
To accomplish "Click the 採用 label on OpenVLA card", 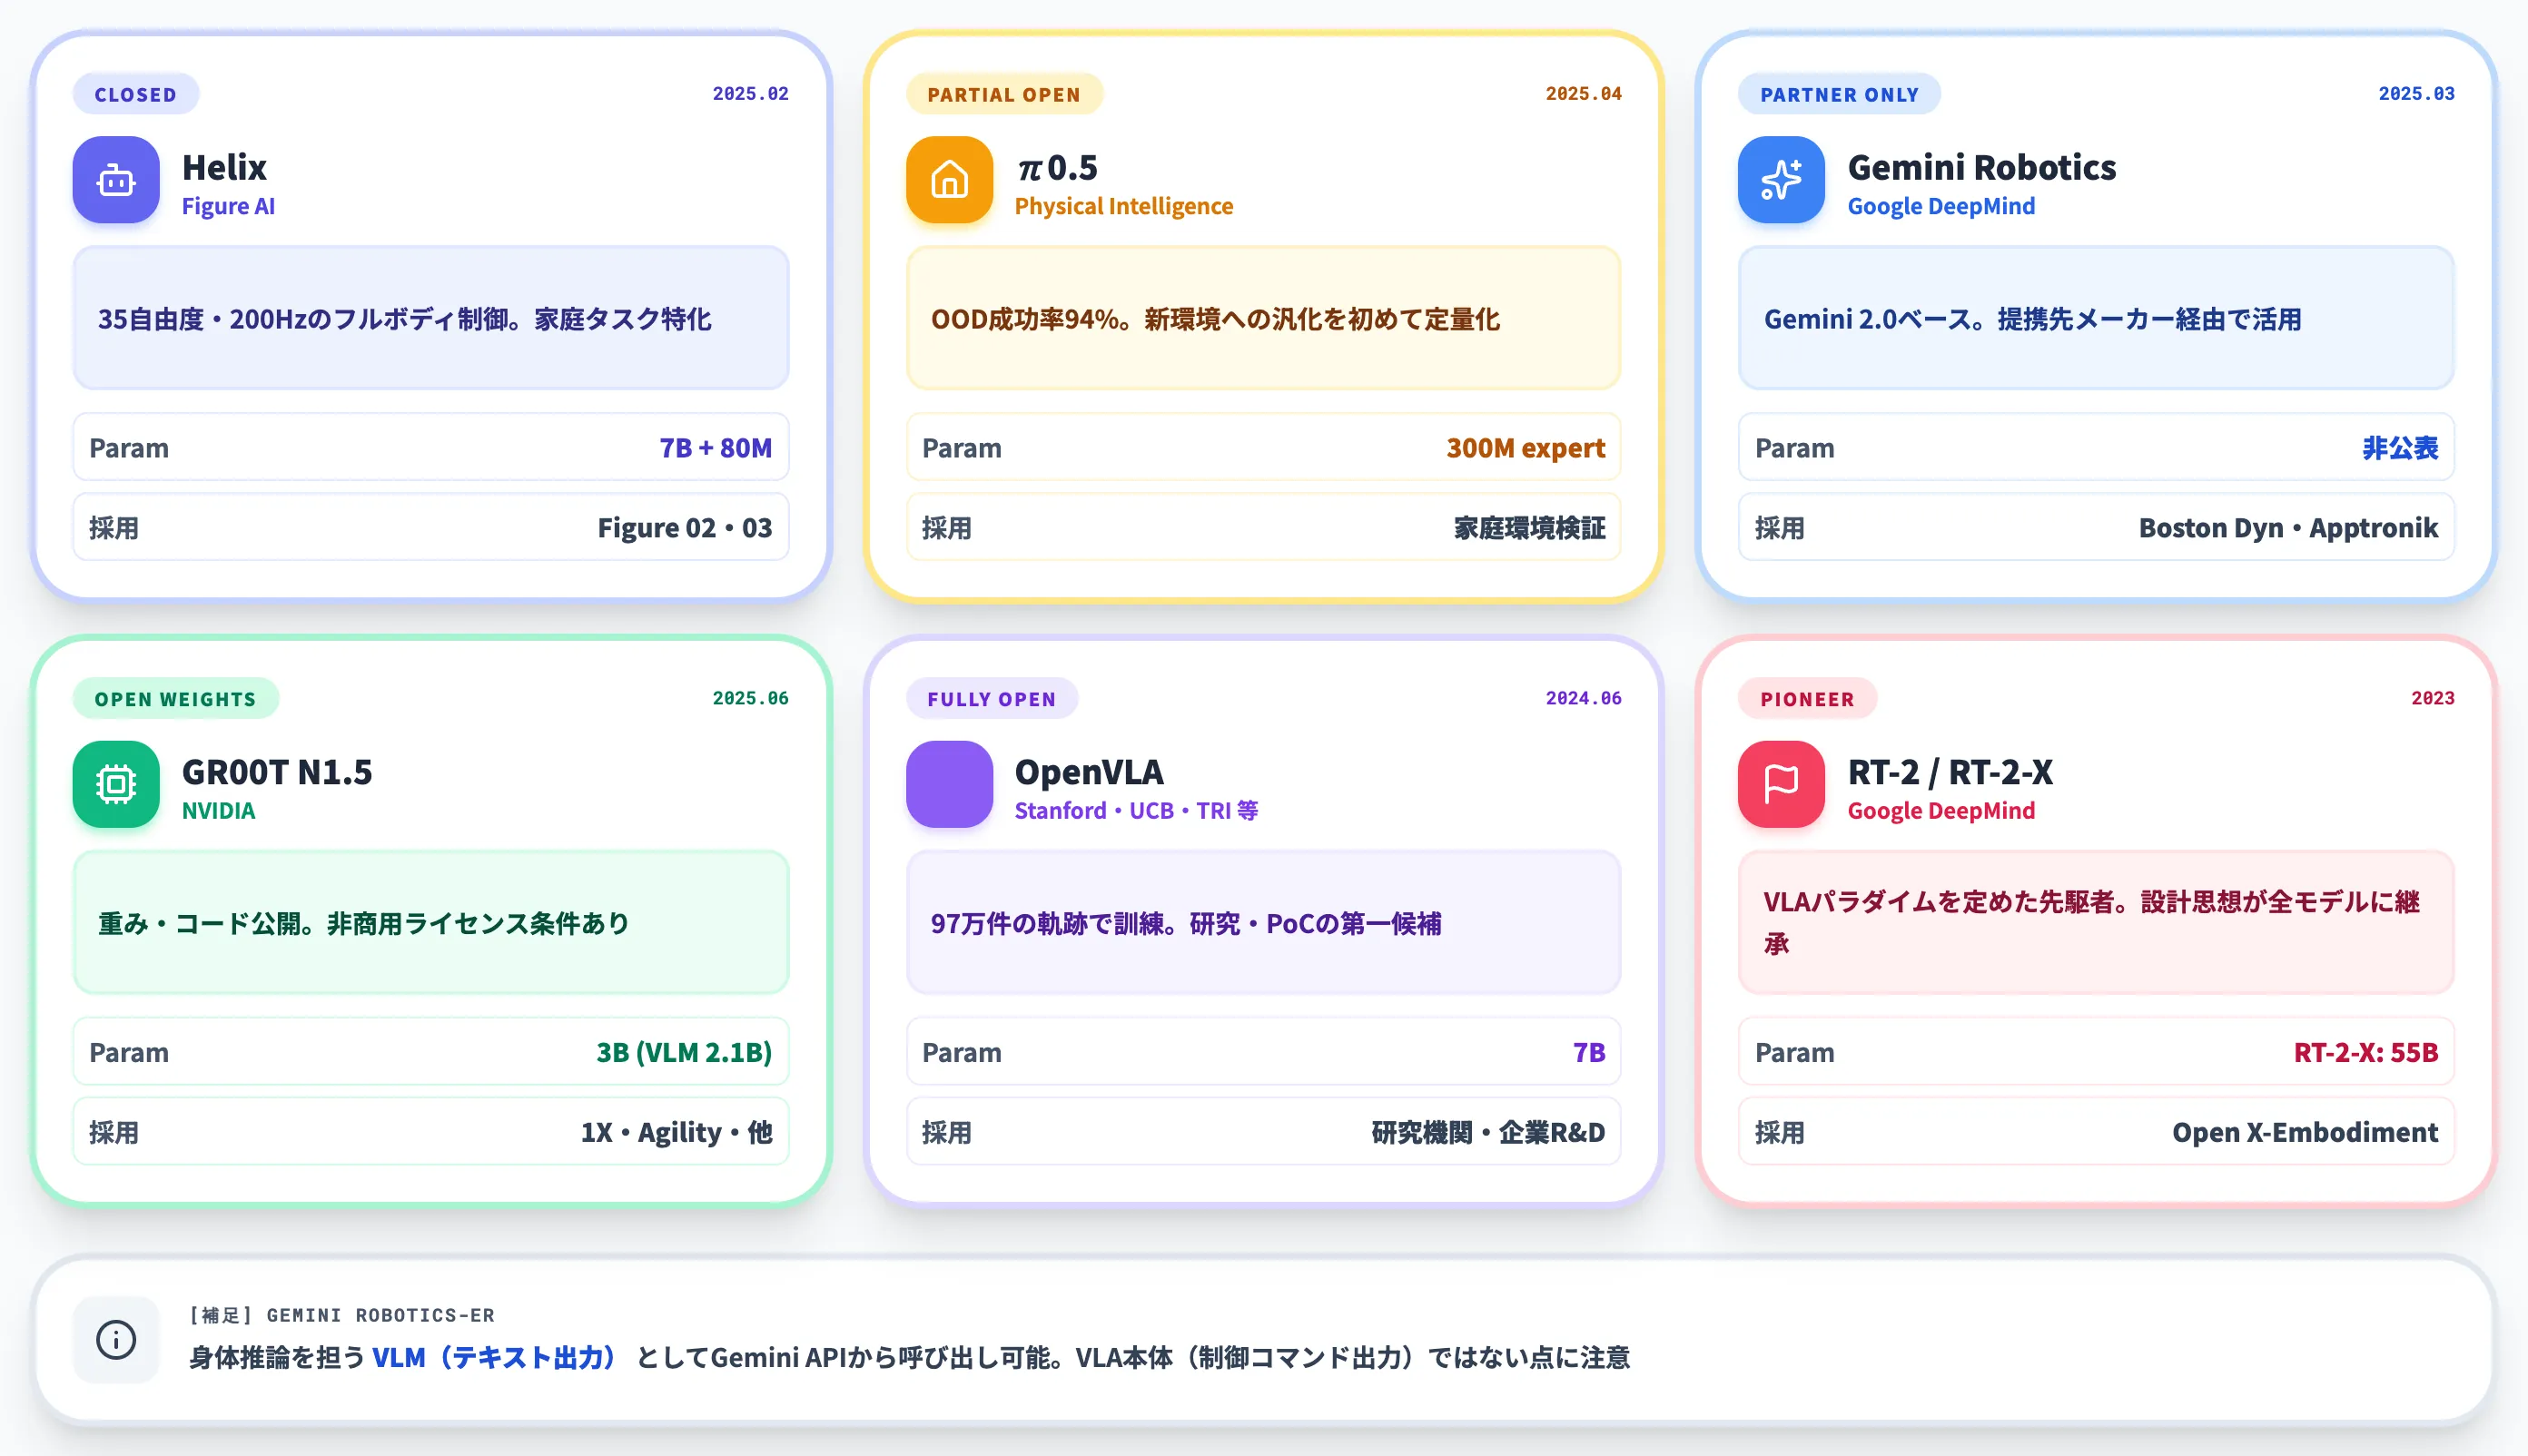I will pyautogui.click(x=946, y=1132).
